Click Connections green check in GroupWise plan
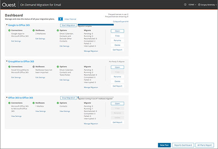Viewport: 218px width, 149px height. 9,67
